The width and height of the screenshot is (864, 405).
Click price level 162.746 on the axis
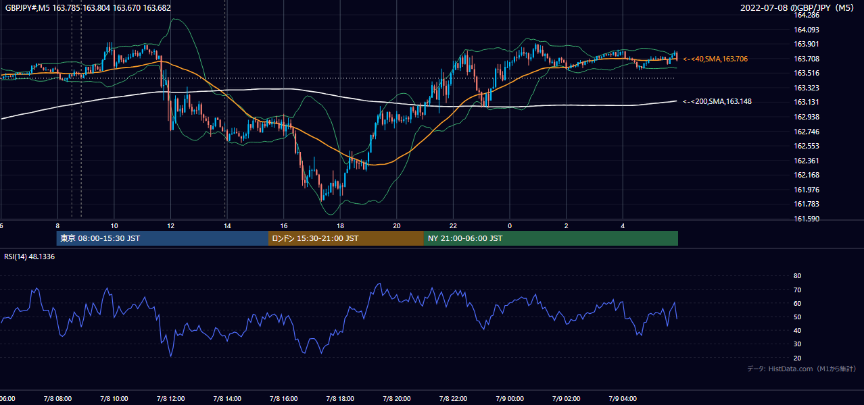[x=806, y=132]
